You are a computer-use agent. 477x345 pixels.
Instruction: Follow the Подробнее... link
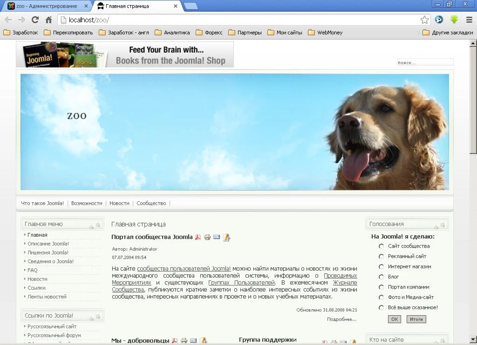(x=341, y=319)
